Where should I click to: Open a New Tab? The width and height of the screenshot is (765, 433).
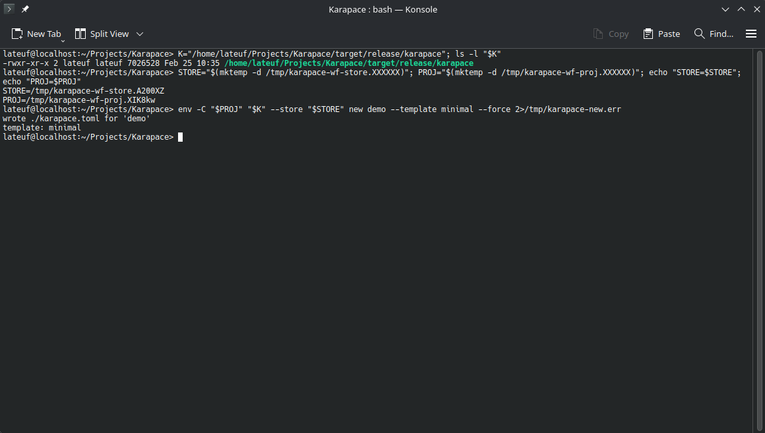37,34
